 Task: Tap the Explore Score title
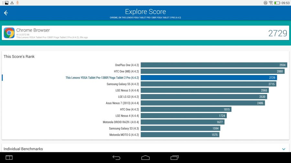(x=145, y=12)
